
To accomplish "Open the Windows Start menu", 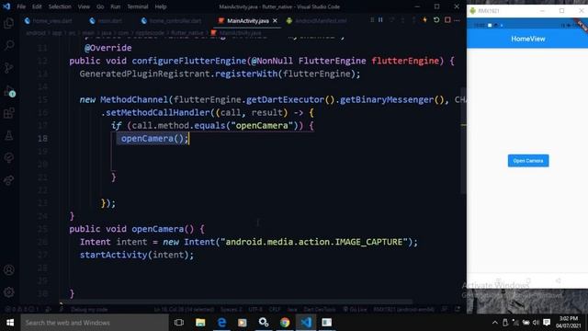I will 10,323.
